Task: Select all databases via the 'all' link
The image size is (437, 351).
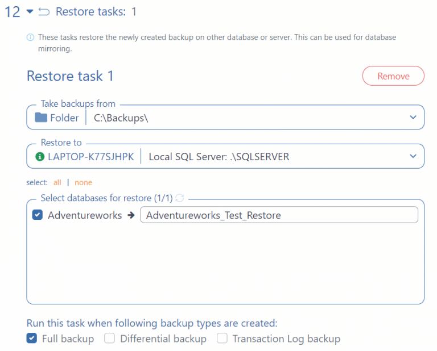Action: click(57, 182)
